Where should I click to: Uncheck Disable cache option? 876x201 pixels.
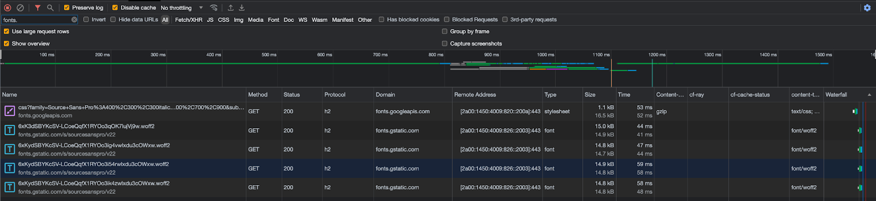click(115, 8)
